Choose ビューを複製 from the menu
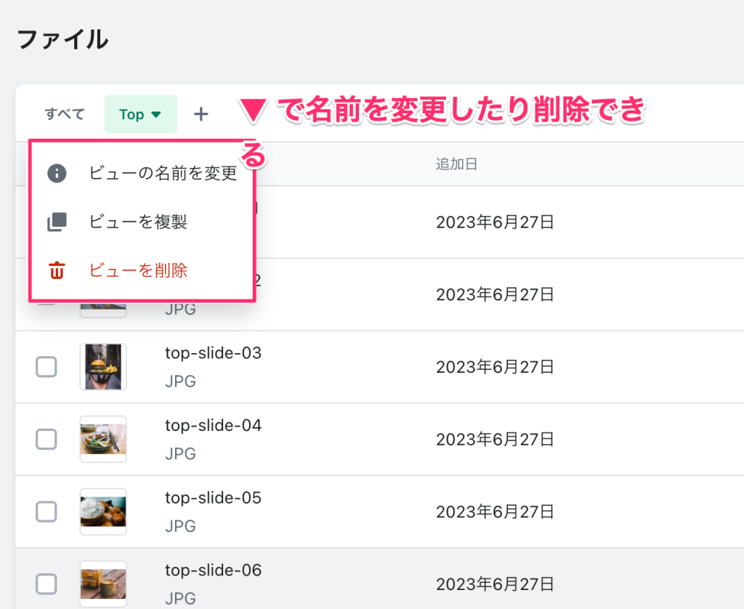This screenshot has width=744, height=609. (138, 222)
